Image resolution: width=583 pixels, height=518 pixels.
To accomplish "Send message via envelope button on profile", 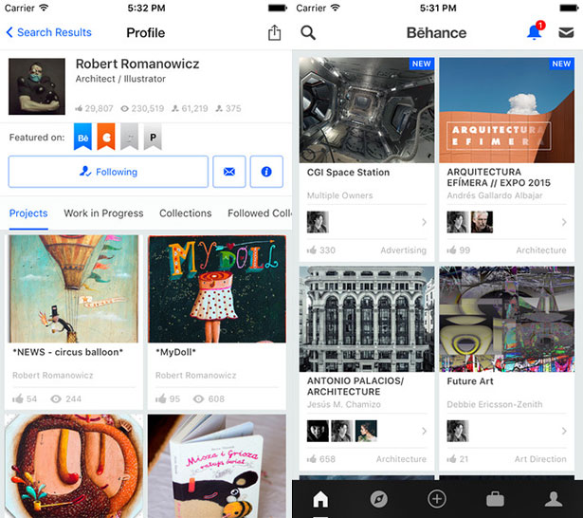I will pyautogui.click(x=229, y=172).
